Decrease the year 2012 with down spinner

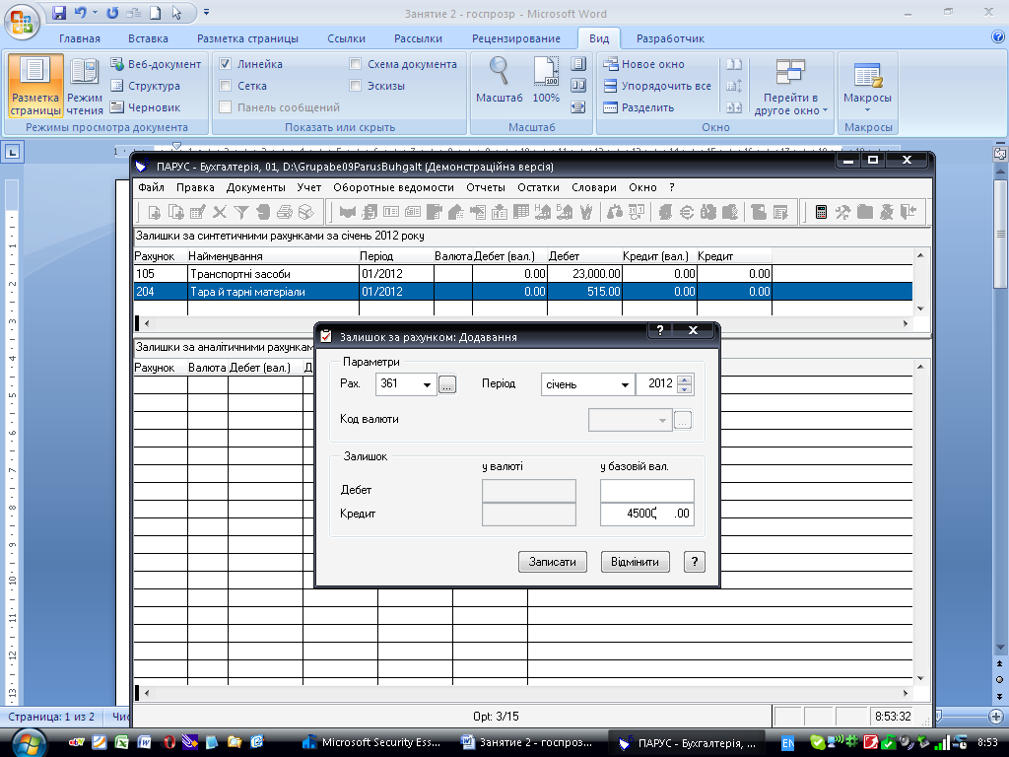click(685, 388)
